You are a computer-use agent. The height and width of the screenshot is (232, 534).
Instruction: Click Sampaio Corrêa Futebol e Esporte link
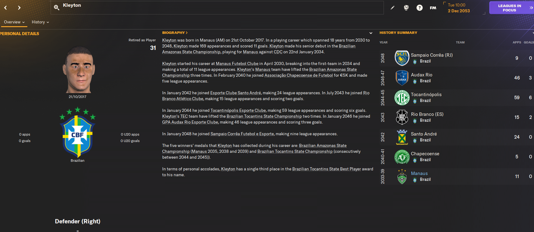243,134
